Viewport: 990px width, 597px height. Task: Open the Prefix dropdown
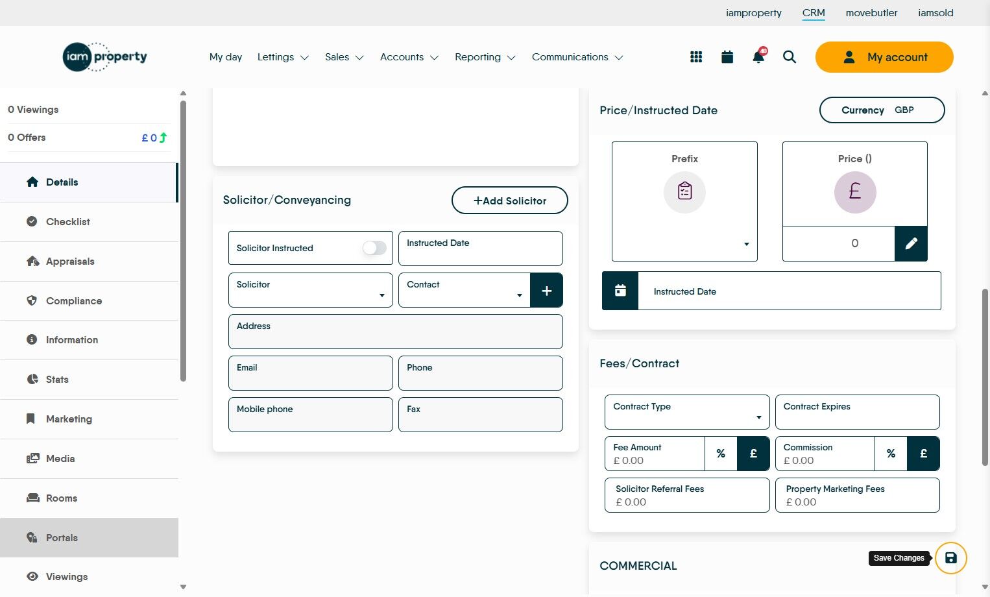pyautogui.click(x=684, y=244)
